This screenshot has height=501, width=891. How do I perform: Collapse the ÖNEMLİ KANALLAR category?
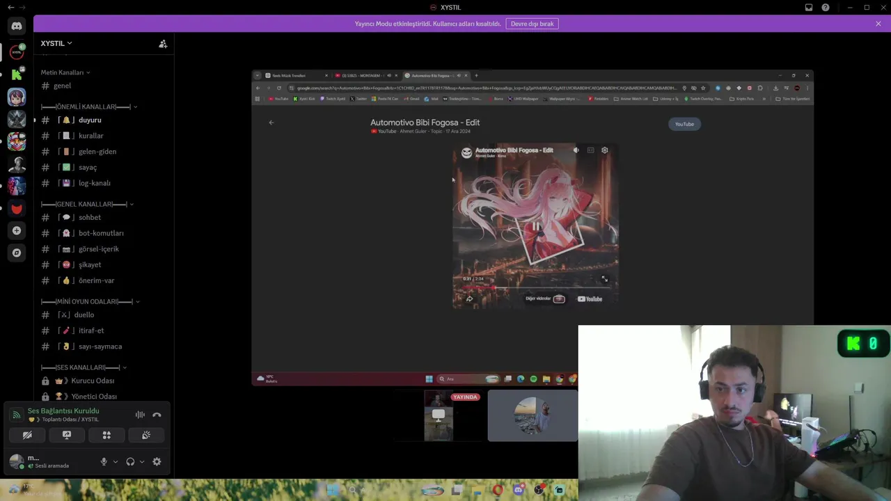89,106
